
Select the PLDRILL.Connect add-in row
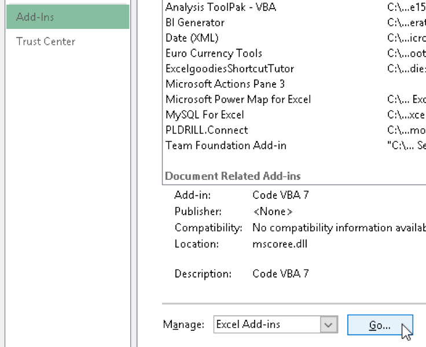pyautogui.click(x=207, y=130)
